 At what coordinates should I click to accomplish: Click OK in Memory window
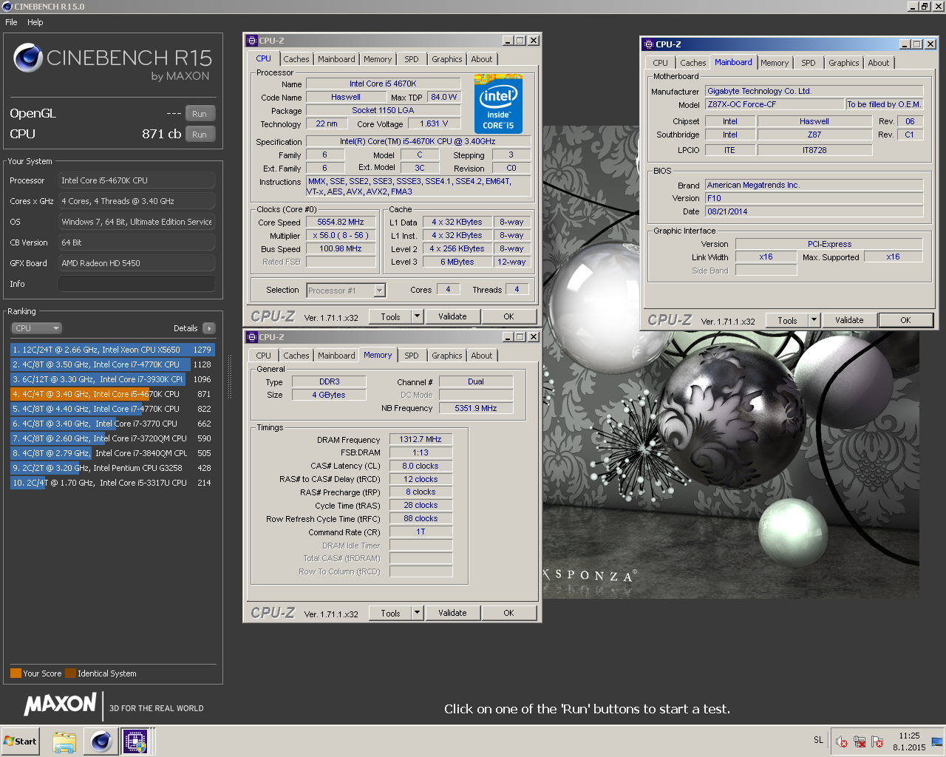508,613
